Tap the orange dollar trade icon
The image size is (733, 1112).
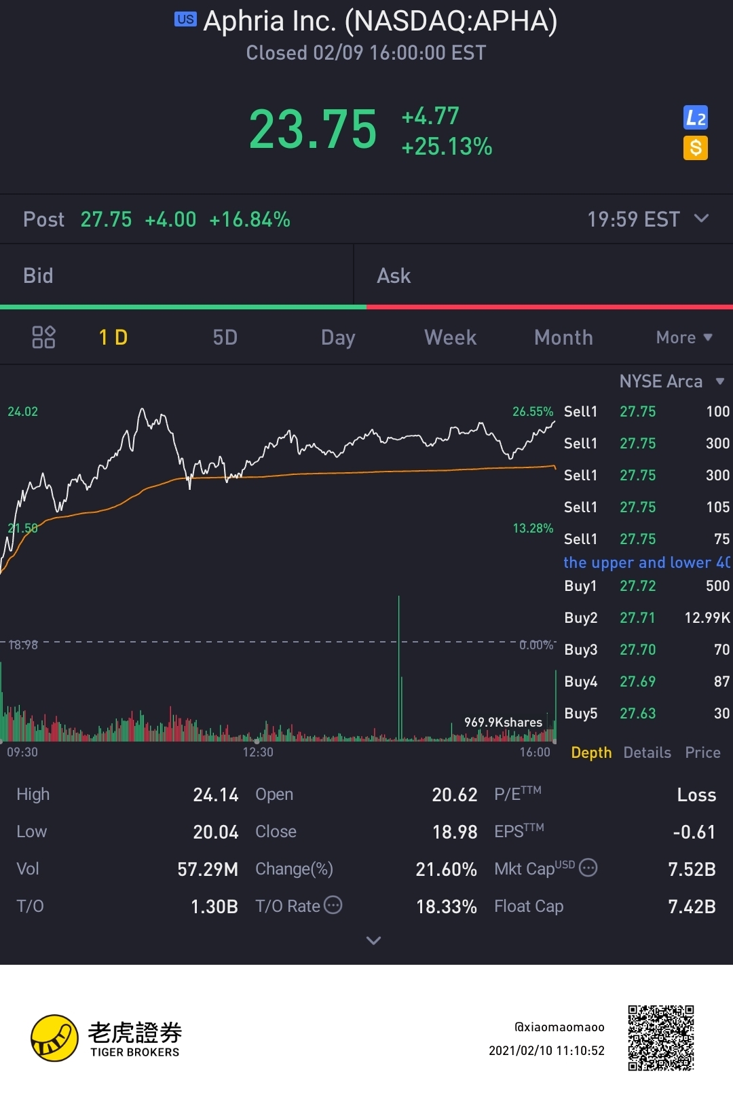tap(696, 148)
